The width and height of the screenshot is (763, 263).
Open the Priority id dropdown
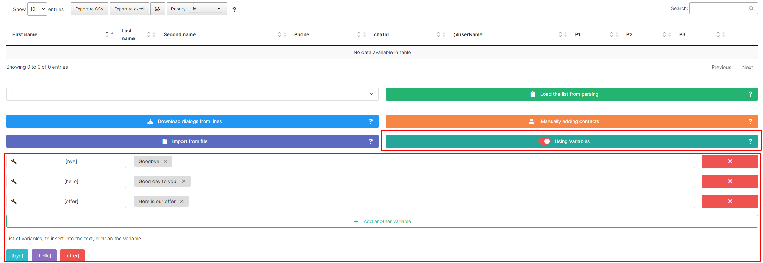click(x=206, y=9)
